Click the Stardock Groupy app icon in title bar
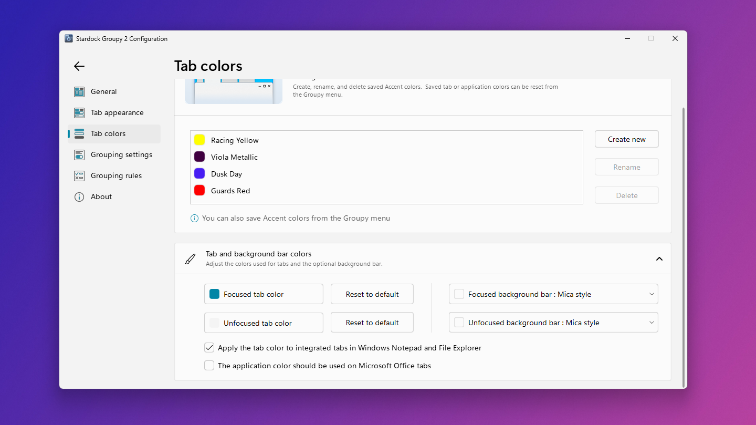 click(69, 38)
